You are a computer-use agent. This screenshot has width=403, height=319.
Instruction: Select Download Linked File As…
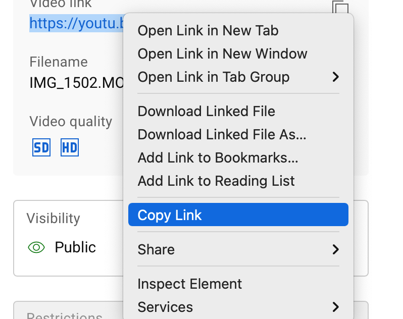222,135
